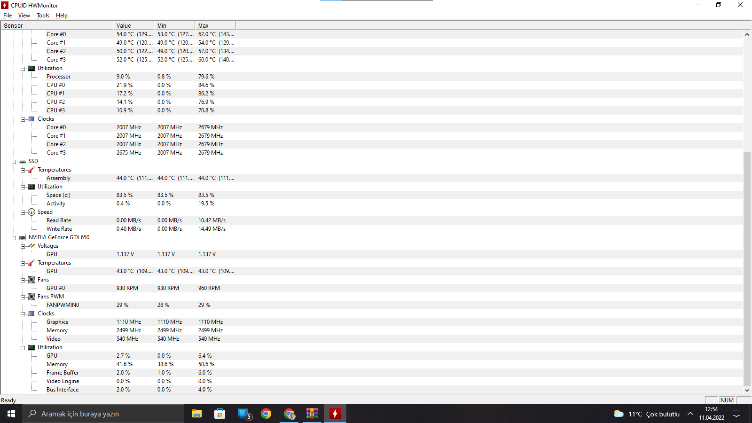Open the View menu
This screenshot has width=752, height=423.
pyautogui.click(x=24, y=16)
